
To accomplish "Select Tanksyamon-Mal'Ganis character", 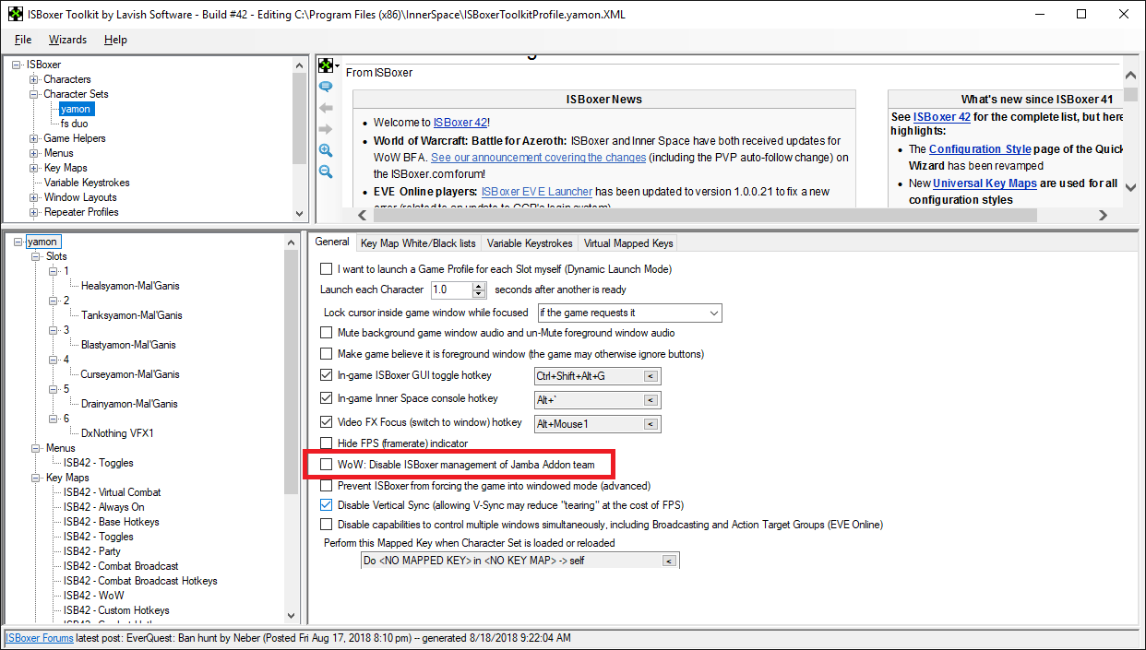I will pyautogui.click(x=131, y=315).
